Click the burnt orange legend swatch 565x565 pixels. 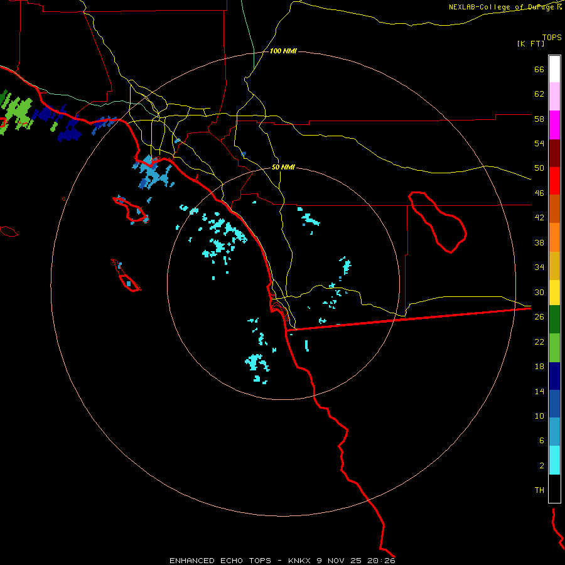pos(554,208)
